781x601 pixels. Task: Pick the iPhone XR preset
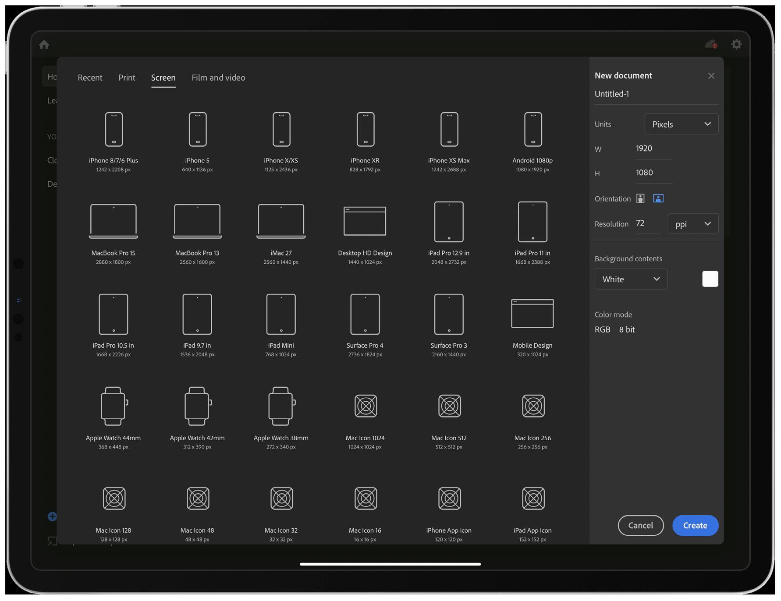[365, 141]
